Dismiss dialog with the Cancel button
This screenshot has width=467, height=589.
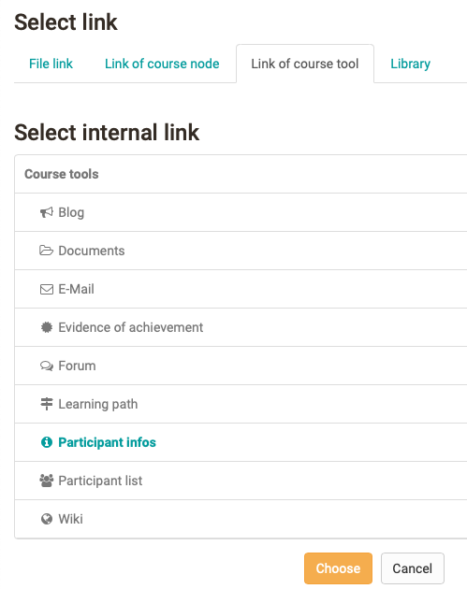click(x=413, y=568)
